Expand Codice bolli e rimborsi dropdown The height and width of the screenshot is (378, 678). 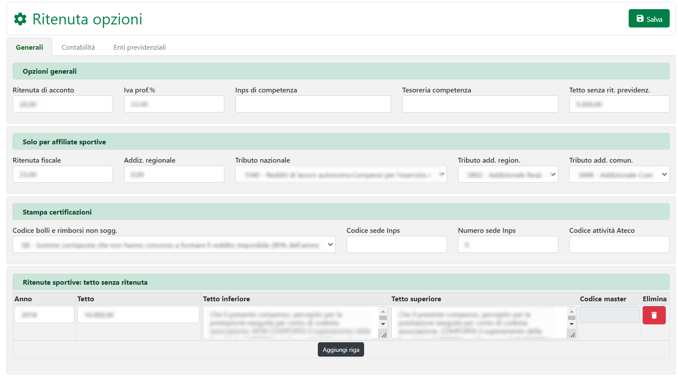point(174,245)
